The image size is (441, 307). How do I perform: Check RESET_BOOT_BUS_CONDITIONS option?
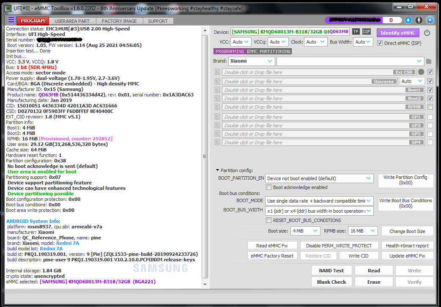[269, 220]
